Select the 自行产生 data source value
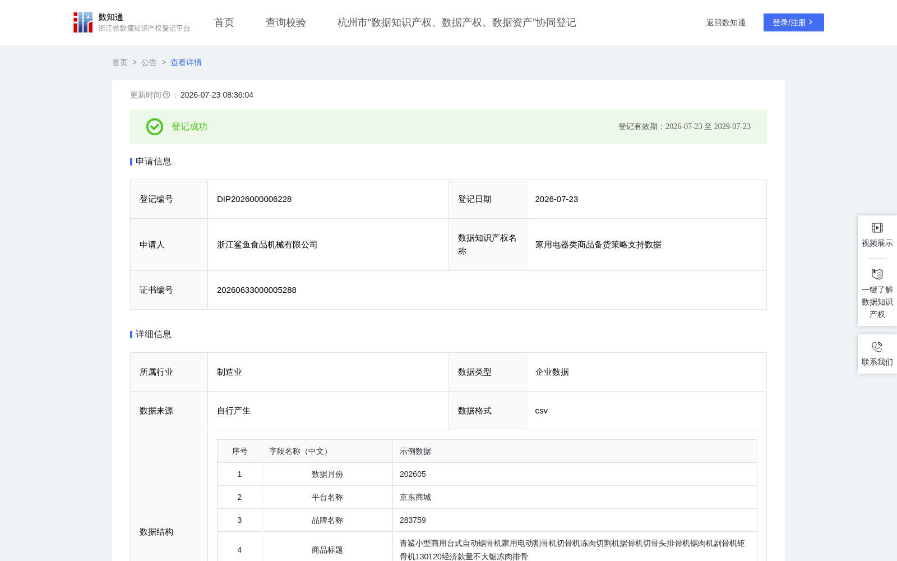 [x=234, y=411]
